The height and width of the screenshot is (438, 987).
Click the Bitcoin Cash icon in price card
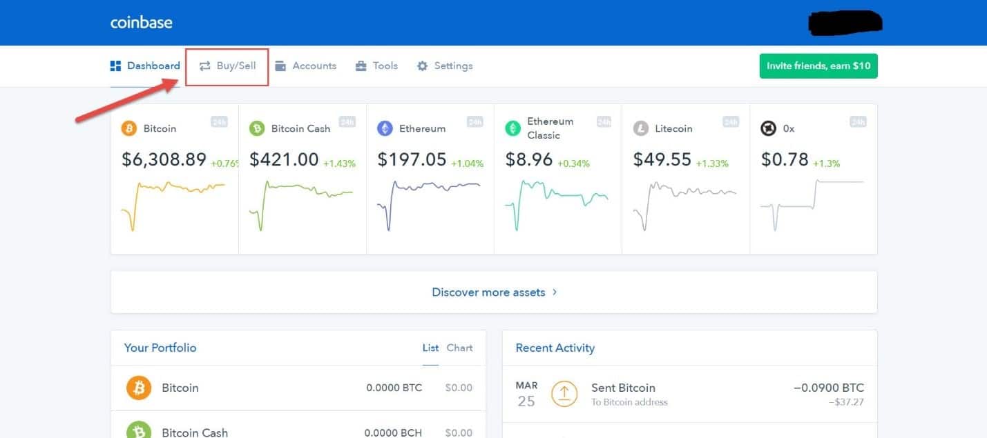coord(257,128)
